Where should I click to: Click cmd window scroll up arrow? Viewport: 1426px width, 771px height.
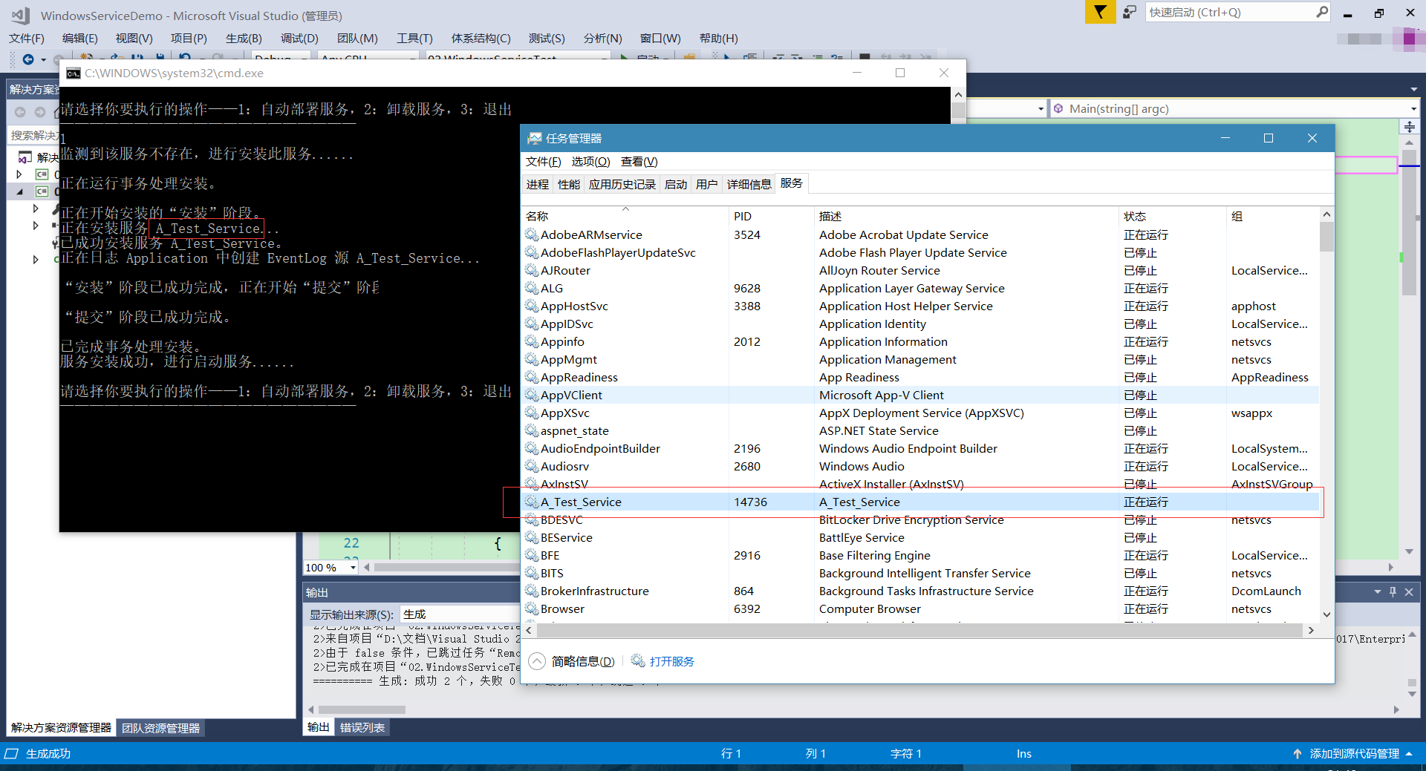click(x=958, y=94)
